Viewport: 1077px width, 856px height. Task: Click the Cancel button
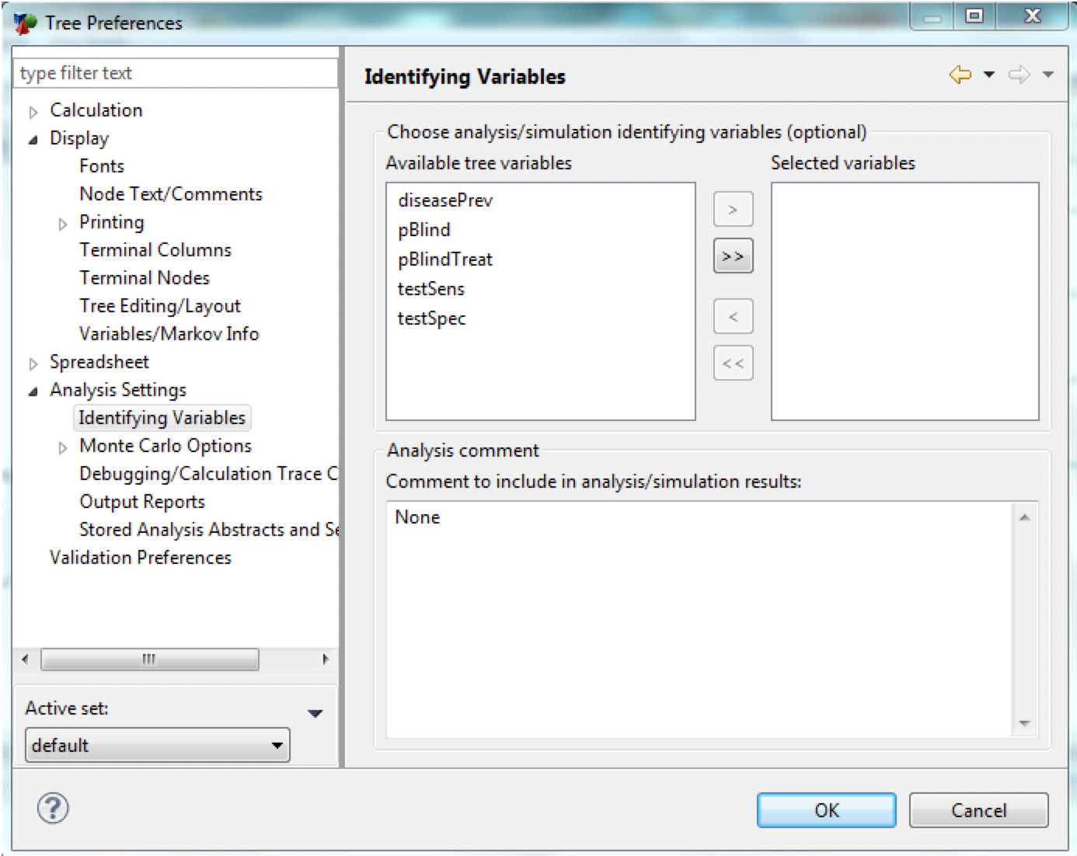coord(978,809)
